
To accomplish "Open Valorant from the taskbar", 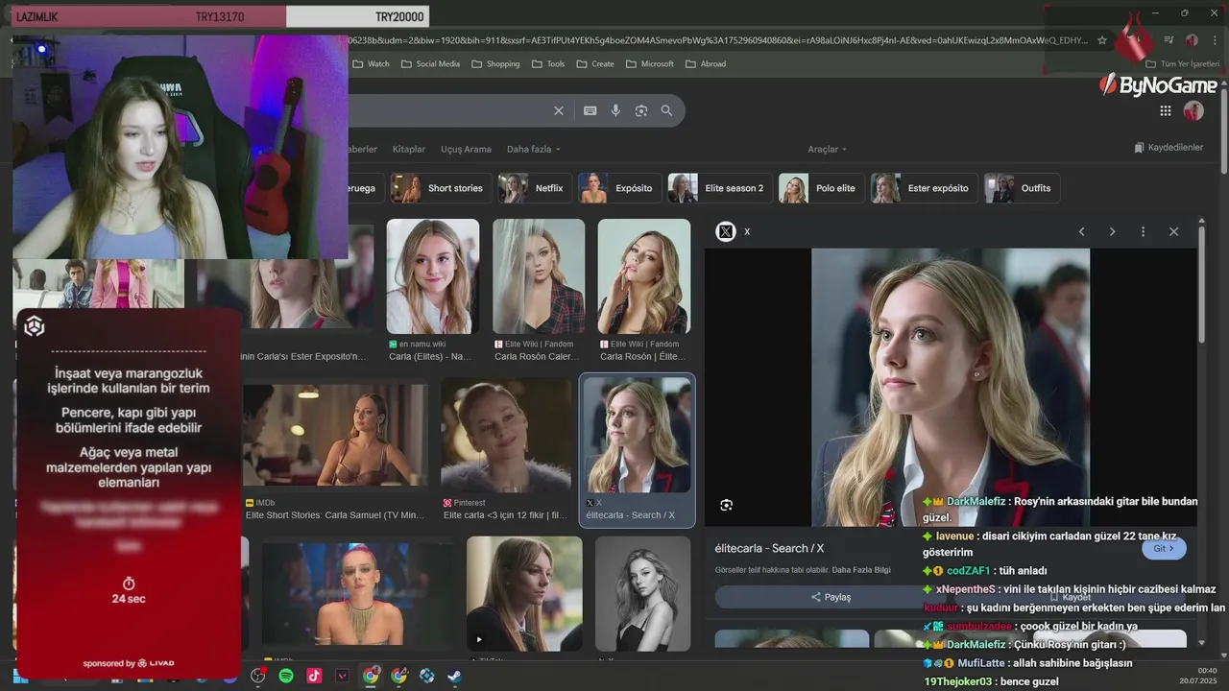I will pyautogui.click(x=342, y=676).
